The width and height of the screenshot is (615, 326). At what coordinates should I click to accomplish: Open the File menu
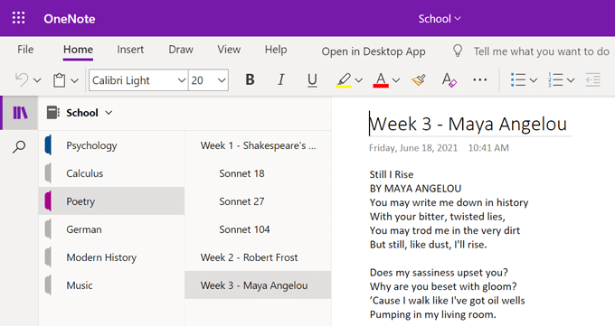pos(25,50)
